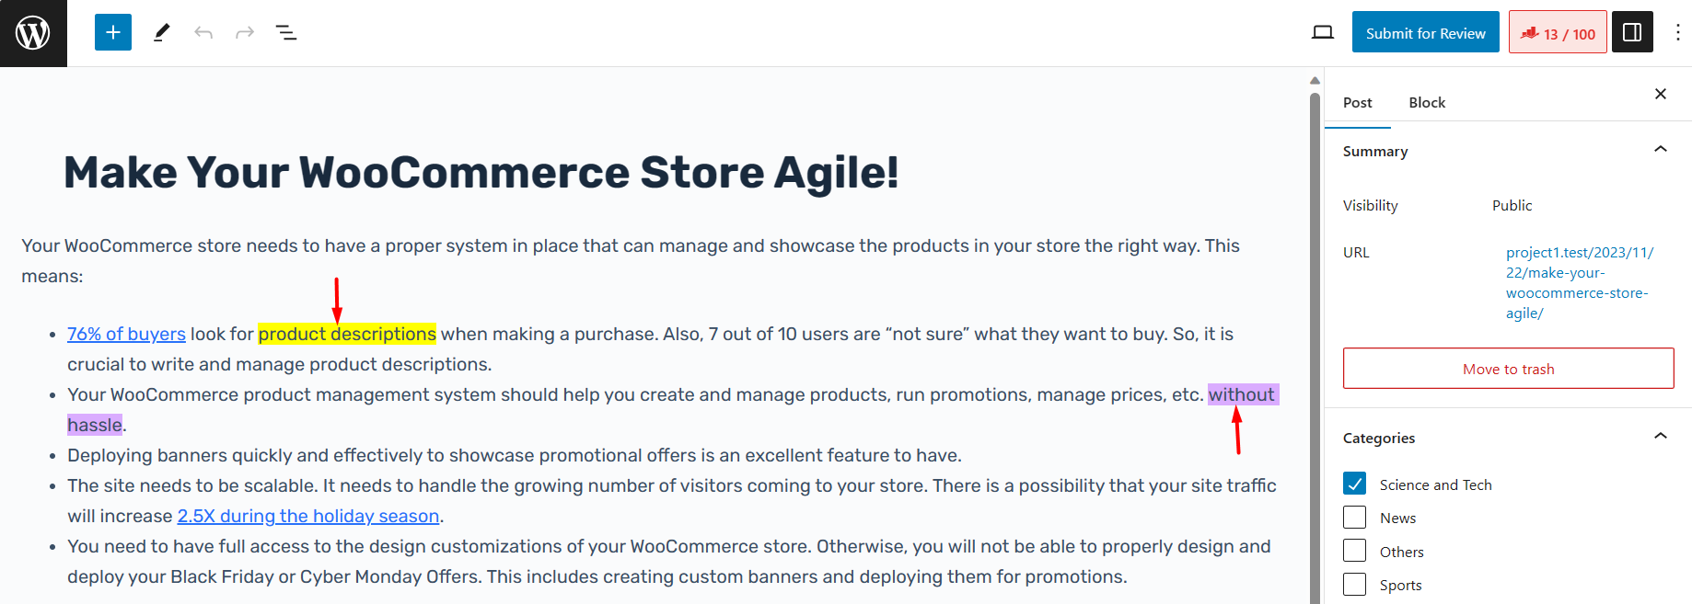
Task: Collapse the Categories panel
Action: (x=1661, y=437)
